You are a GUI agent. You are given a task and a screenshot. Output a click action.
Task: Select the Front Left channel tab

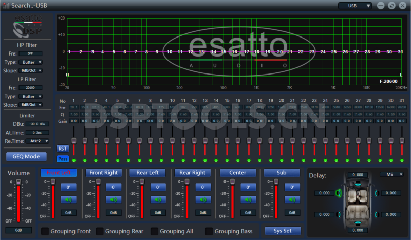59,173
